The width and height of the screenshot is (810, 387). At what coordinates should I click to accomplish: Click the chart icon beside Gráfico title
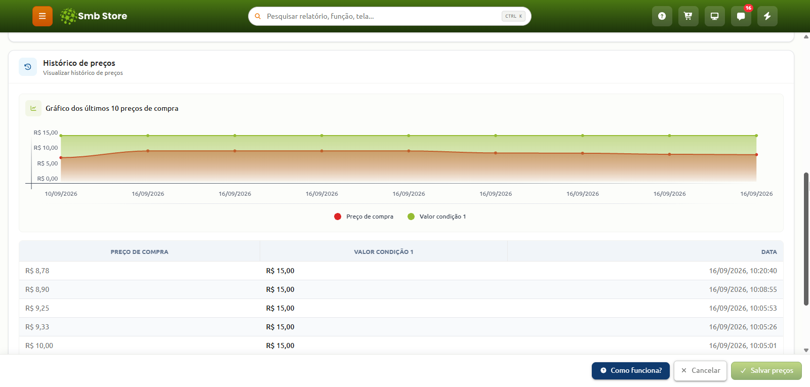click(33, 108)
